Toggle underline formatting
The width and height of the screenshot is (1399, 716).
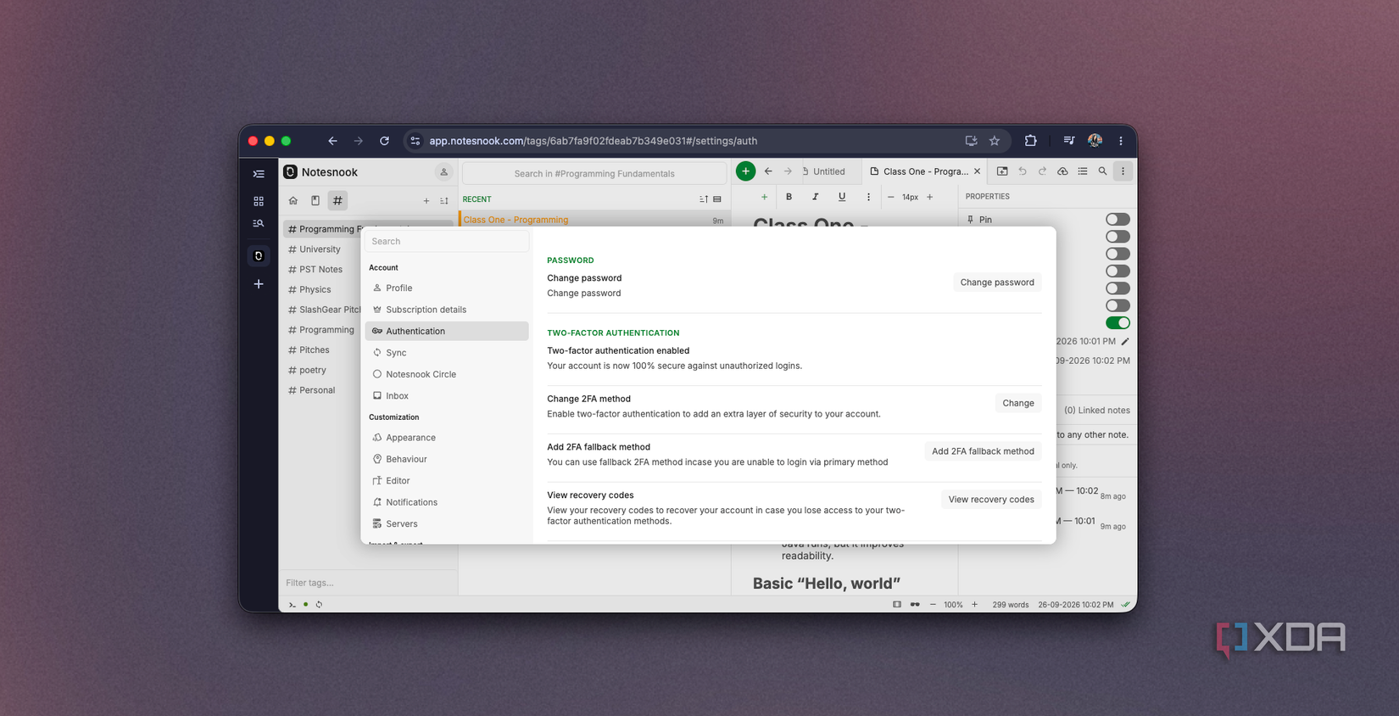point(842,197)
